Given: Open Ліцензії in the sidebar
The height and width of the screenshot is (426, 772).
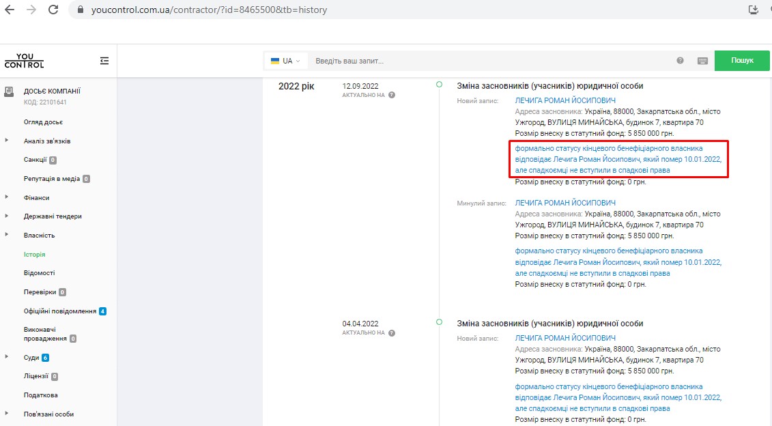Looking at the screenshot, I should (36, 376).
